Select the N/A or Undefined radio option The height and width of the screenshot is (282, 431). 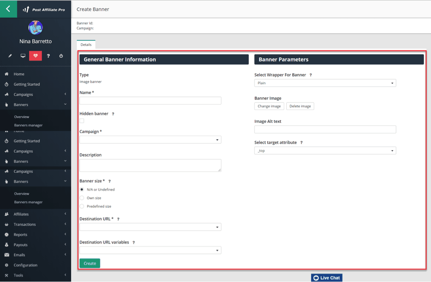82,189
